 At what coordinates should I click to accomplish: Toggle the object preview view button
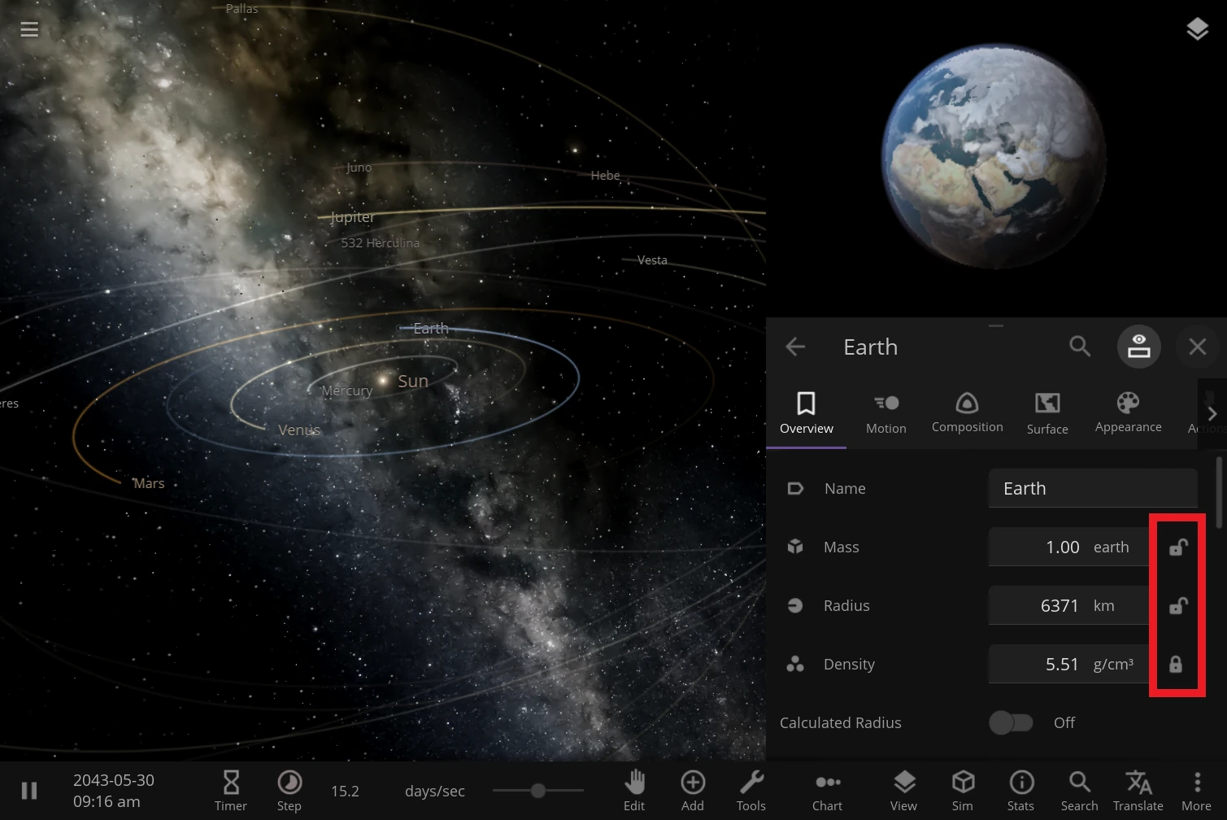click(1138, 347)
